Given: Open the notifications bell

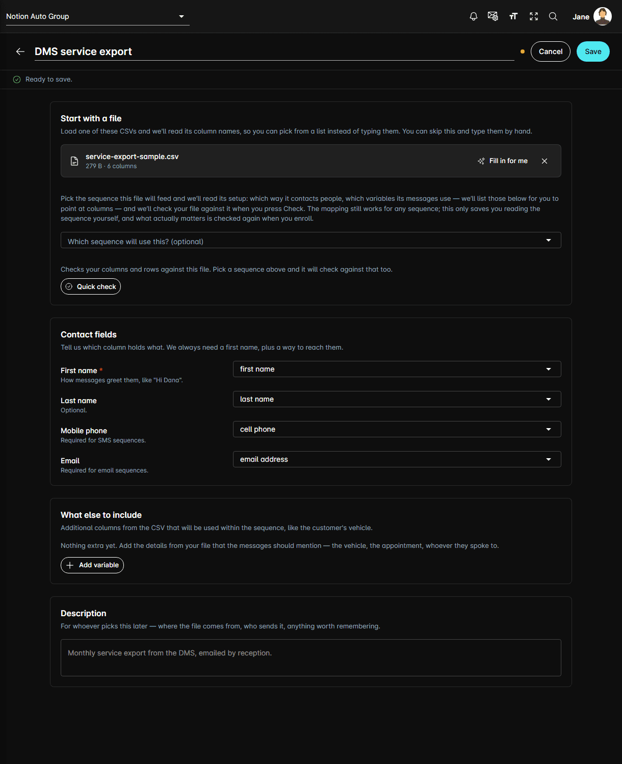Looking at the screenshot, I should point(474,16).
